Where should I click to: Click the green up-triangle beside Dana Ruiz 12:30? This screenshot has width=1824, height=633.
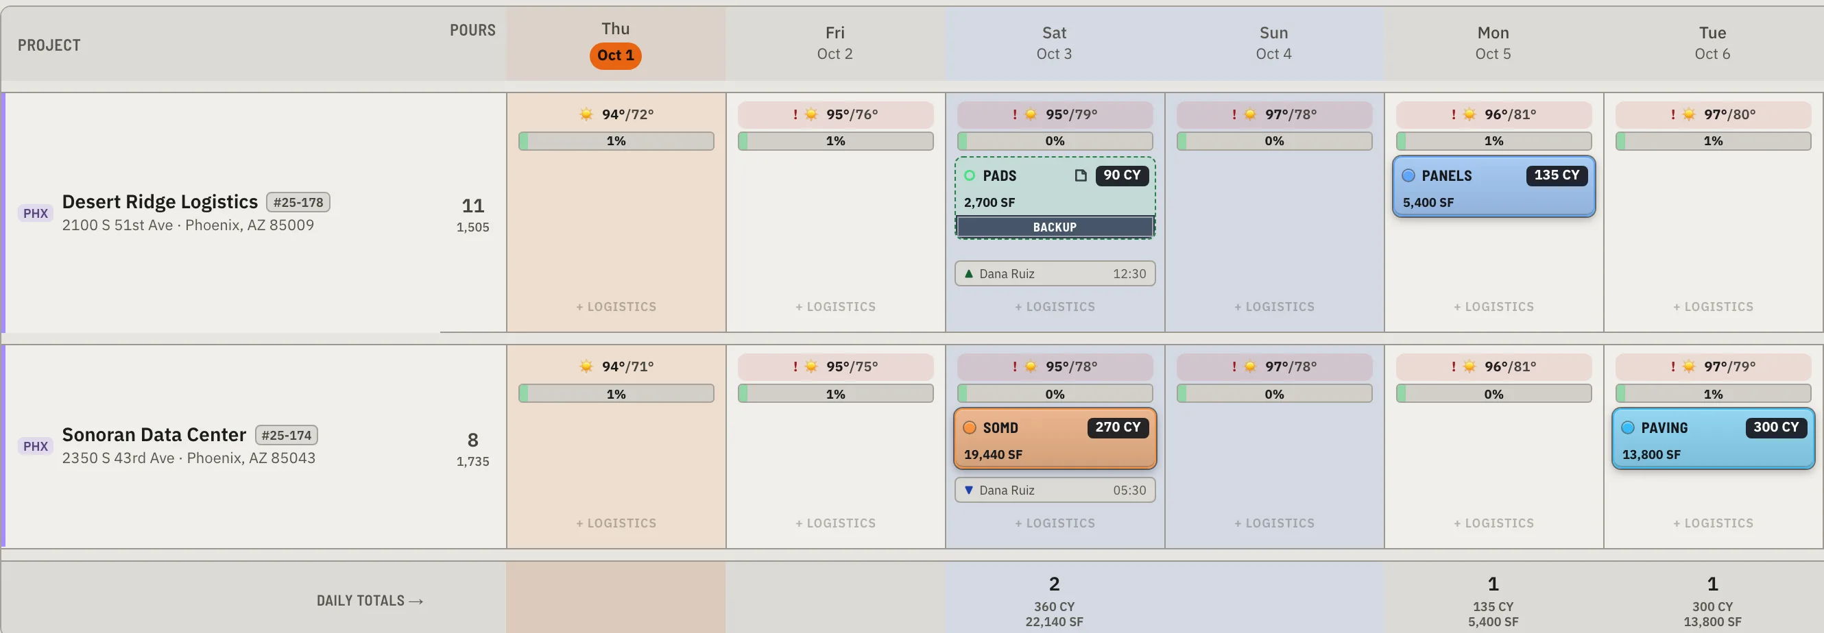[969, 274]
